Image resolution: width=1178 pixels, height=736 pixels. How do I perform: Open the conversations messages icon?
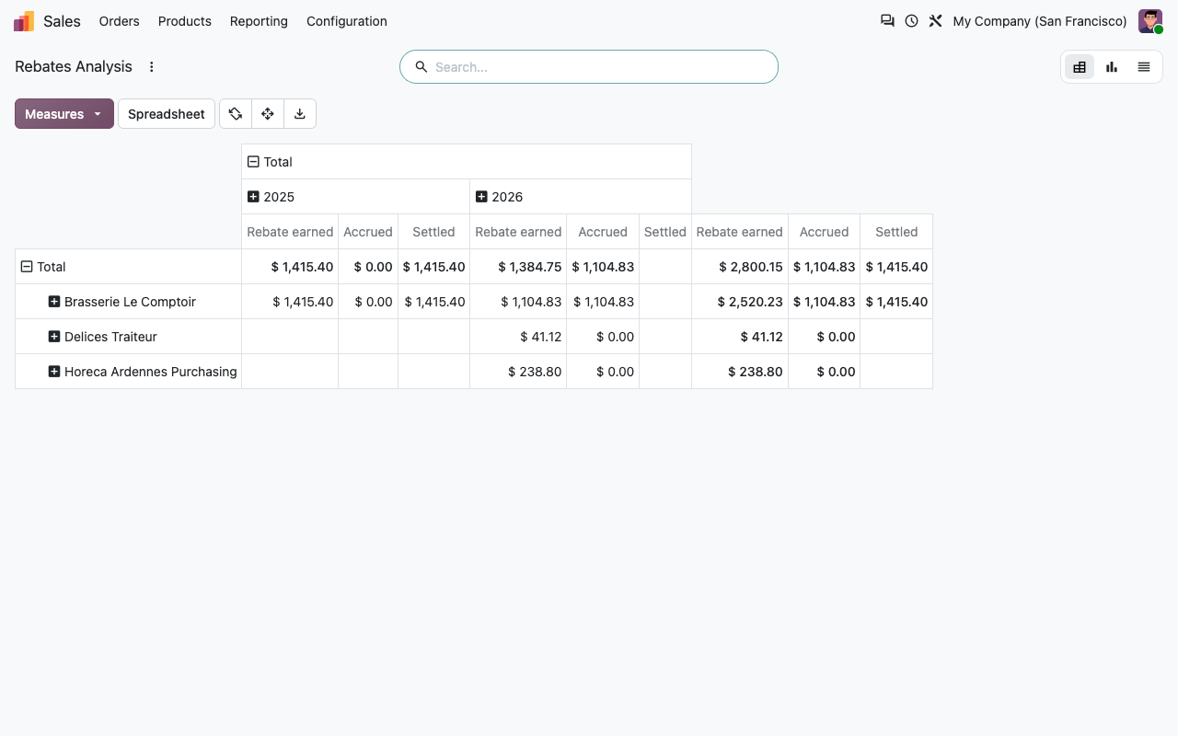(x=887, y=21)
